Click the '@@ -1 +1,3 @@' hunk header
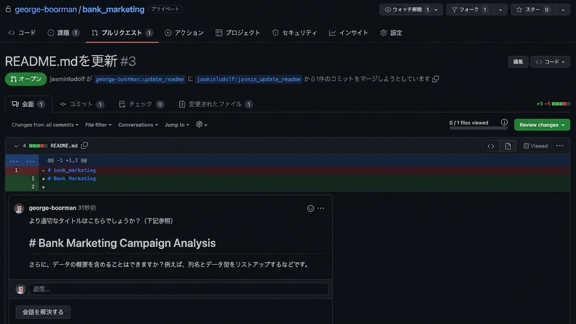Viewport: 576px width, 324px height. pyautogui.click(x=67, y=161)
